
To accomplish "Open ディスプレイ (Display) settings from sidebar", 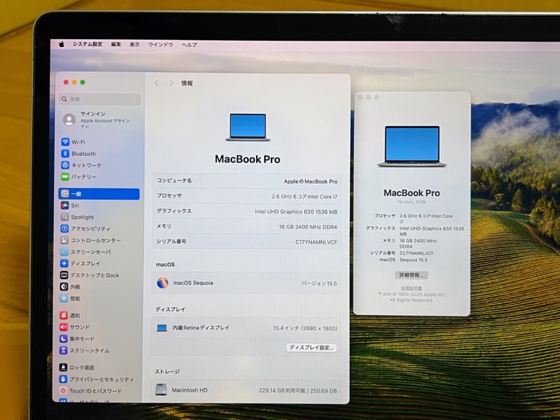I will [x=84, y=263].
